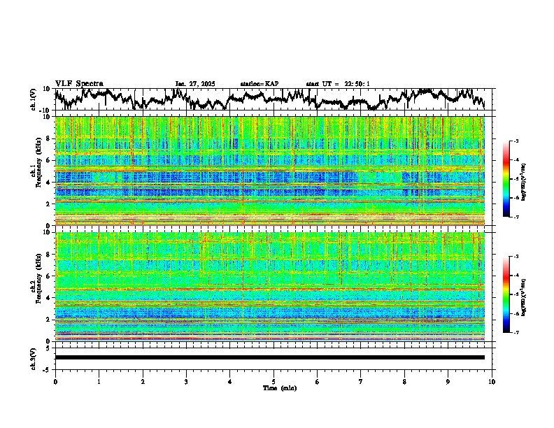This screenshot has width=554, height=428.
Task: Click the time axis tick label "7"
Action: point(361,382)
